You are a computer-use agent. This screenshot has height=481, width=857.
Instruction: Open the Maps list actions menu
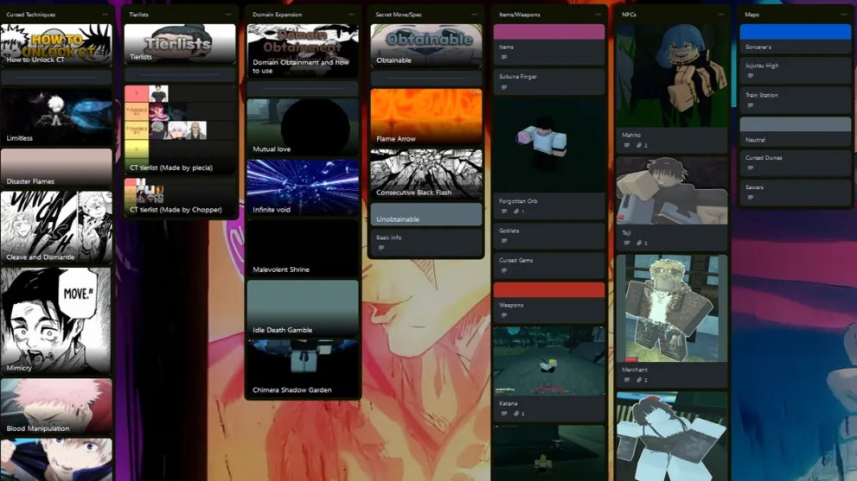pos(844,15)
